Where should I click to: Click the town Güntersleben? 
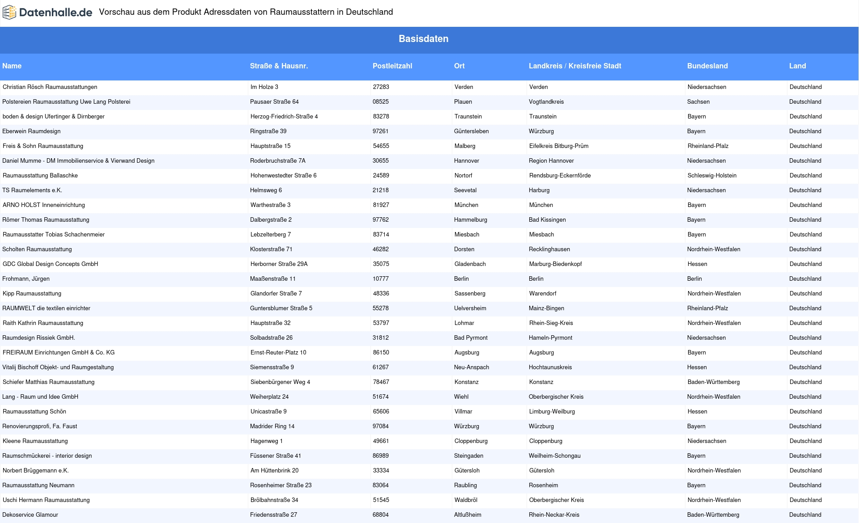click(471, 131)
